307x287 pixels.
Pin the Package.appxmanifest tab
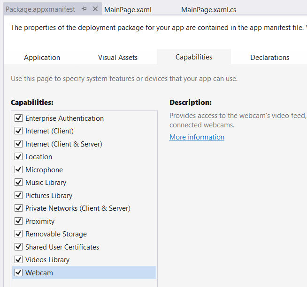(84, 9)
